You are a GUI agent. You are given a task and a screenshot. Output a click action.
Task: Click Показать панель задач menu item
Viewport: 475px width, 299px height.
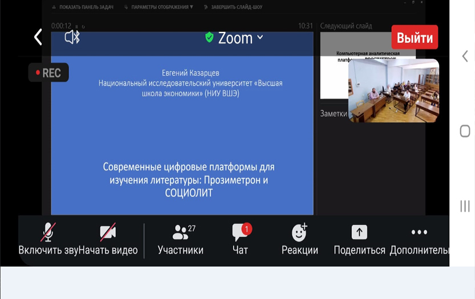(83, 7)
